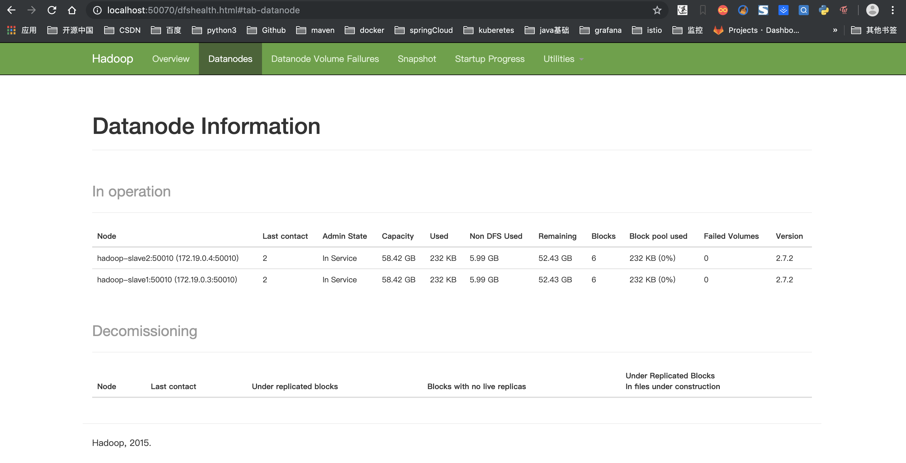906x463 pixels.
Task: Open the docker bookmark folder
Action: pyautogui.click(x=364, y=30)
